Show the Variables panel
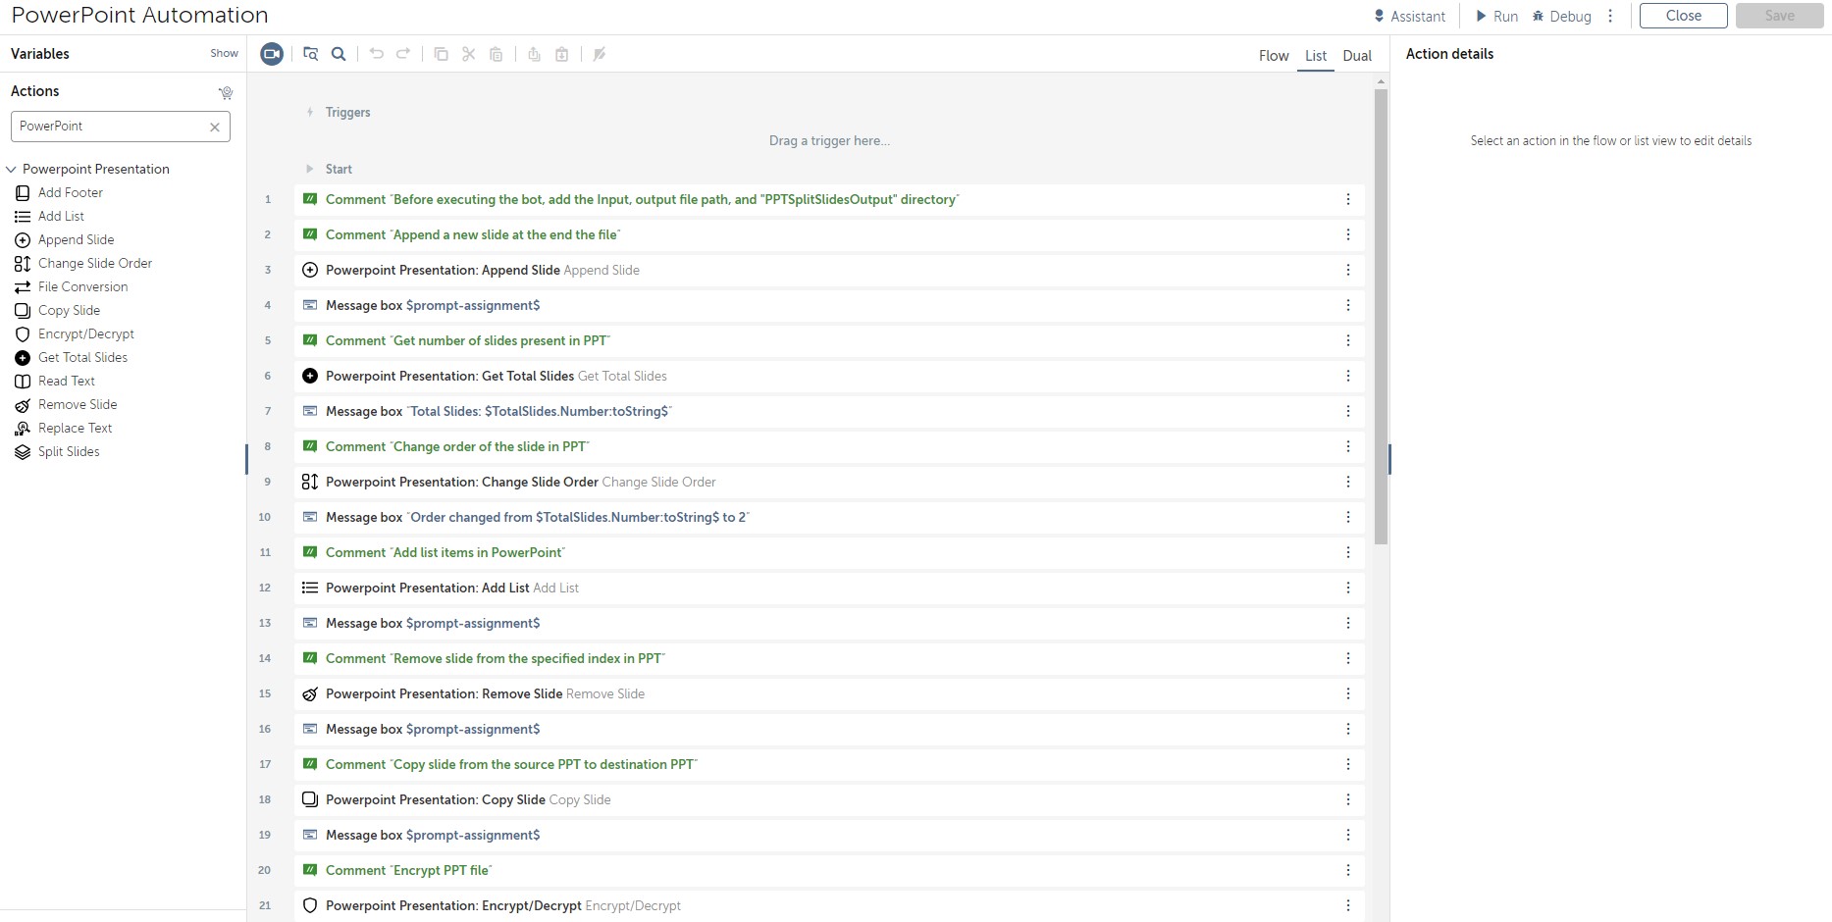 (x=224, y=53)
